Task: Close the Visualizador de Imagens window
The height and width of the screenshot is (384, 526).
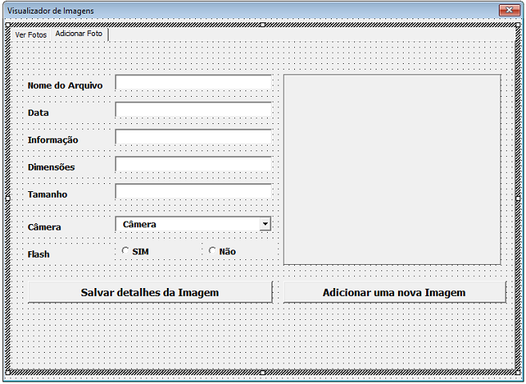Action: point(508,10)
